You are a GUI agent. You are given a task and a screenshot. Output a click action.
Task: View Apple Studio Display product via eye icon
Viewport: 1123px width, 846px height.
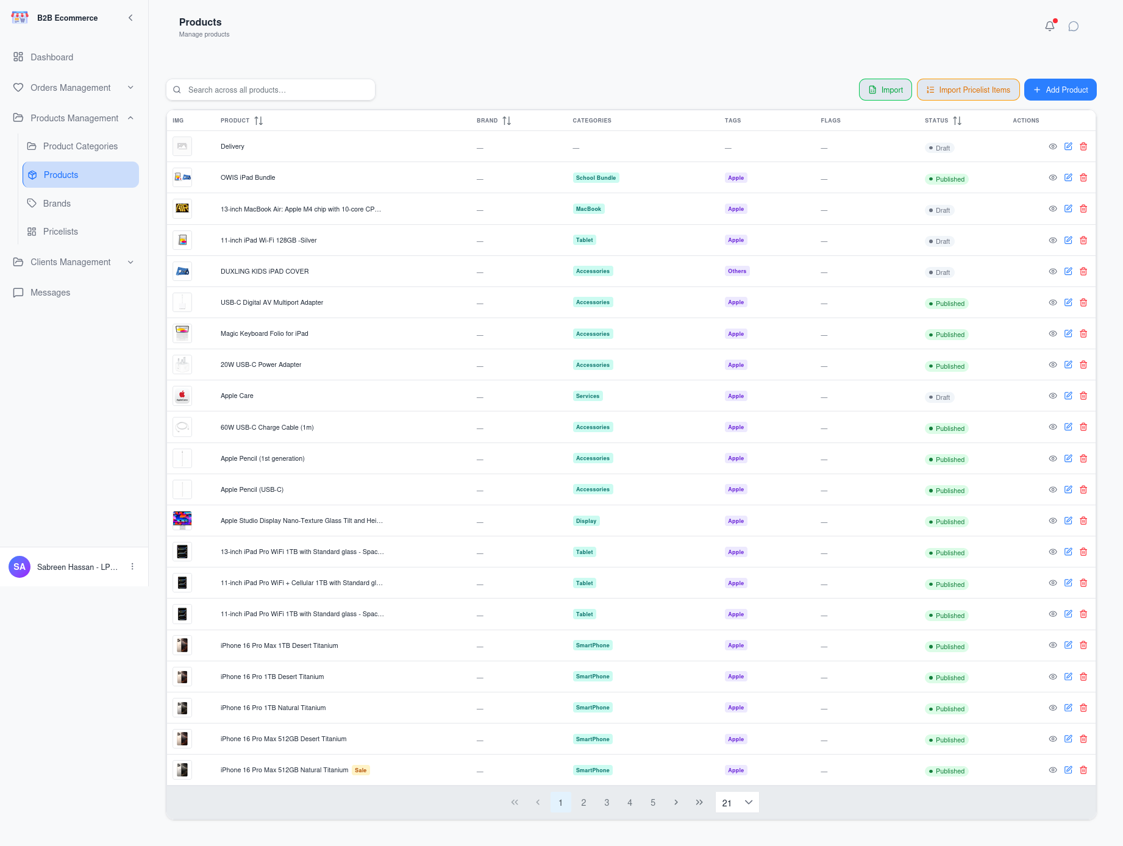click(1053, 521)
